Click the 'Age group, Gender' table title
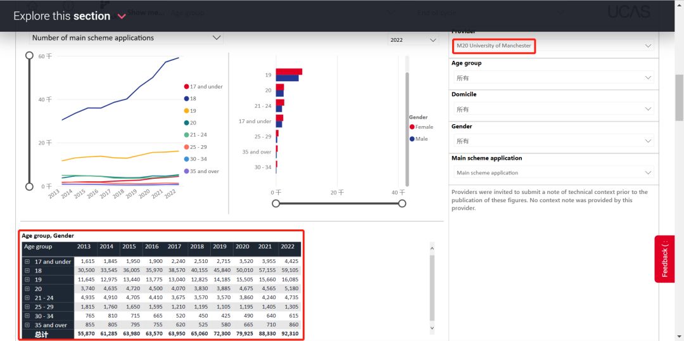The image size is (684, 341). pos(47,236)
